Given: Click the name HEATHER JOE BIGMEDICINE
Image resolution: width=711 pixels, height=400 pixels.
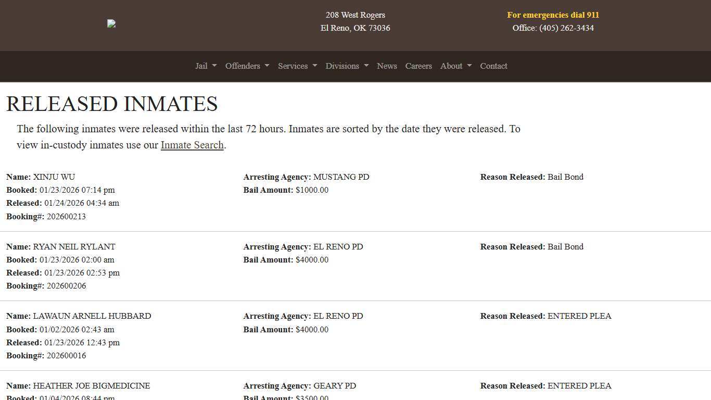Looking at the screenshot, I should tap(91, 386).
